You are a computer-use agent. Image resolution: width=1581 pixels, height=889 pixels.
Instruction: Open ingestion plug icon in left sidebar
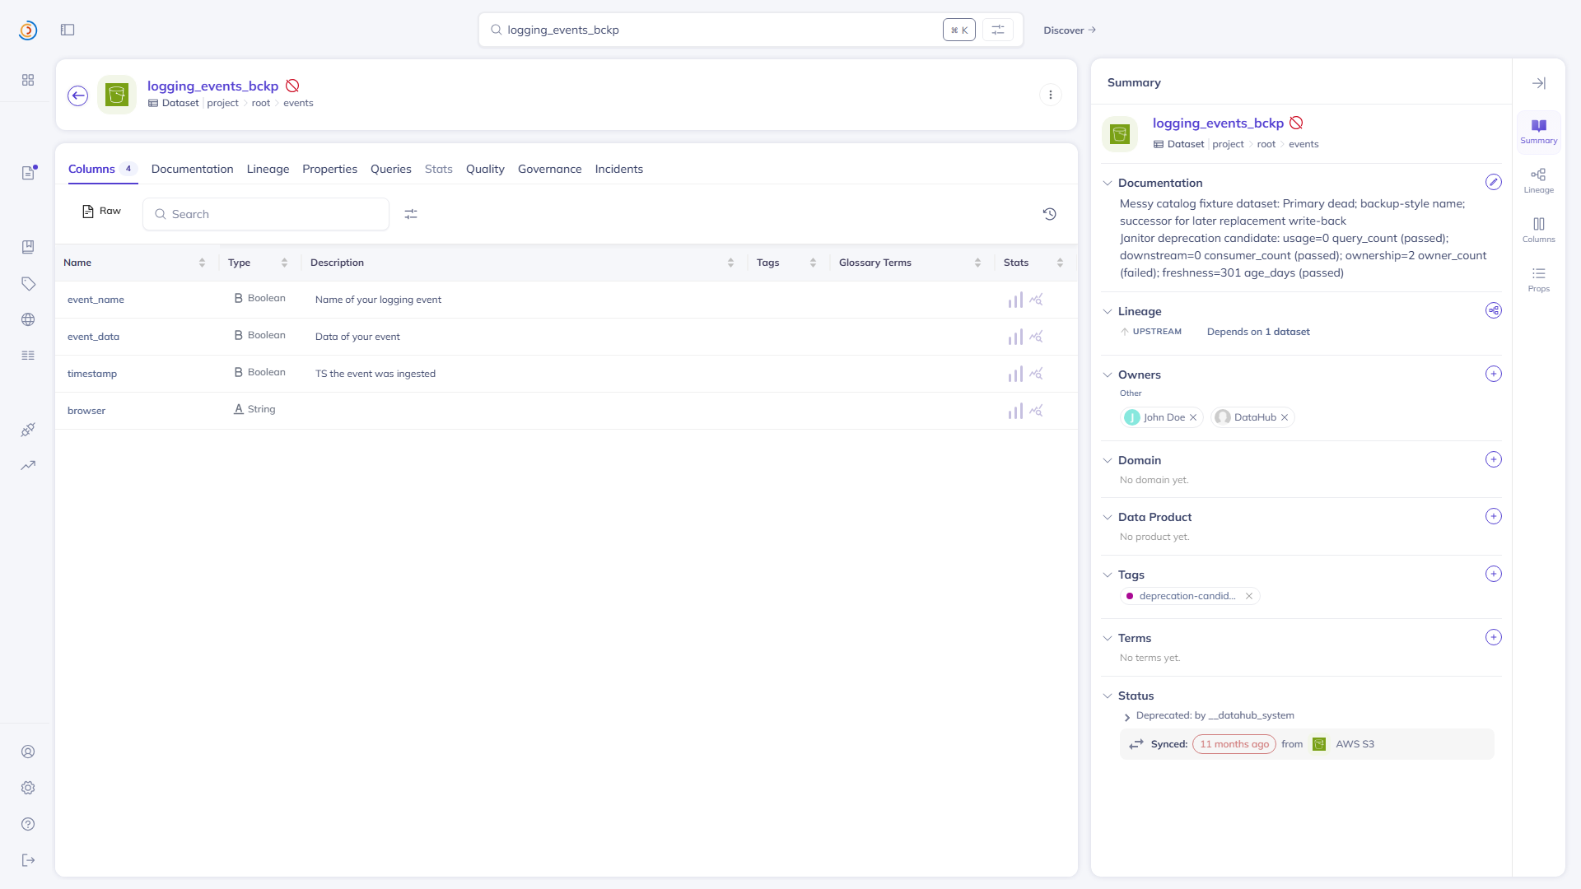coord(28,430)
